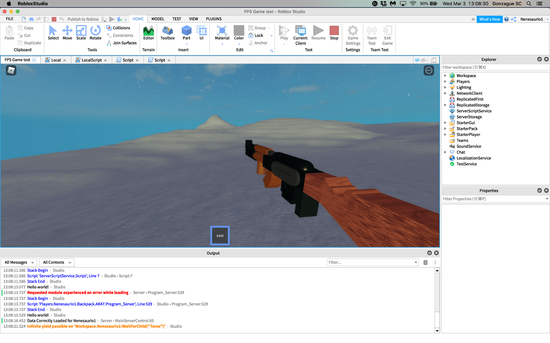The image size is (550, 343).
Task: Expand the StarterGui node
Action: pos(445,123)
